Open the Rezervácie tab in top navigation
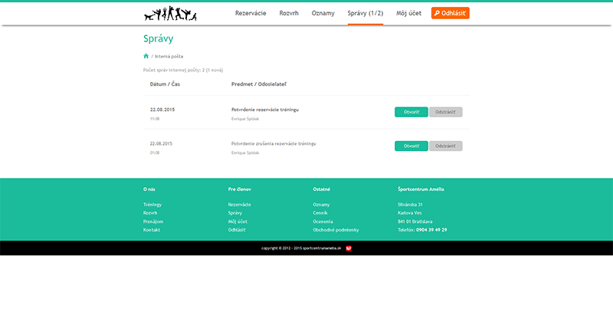 click(251, 13)
